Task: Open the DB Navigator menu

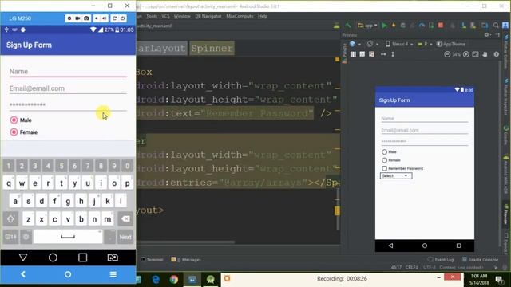Action: coord(208,16)
